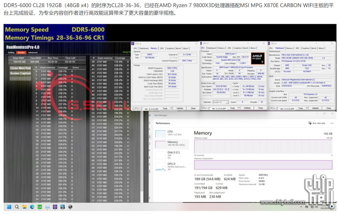Click the dark globe taskbar icon

click(70, 207)
